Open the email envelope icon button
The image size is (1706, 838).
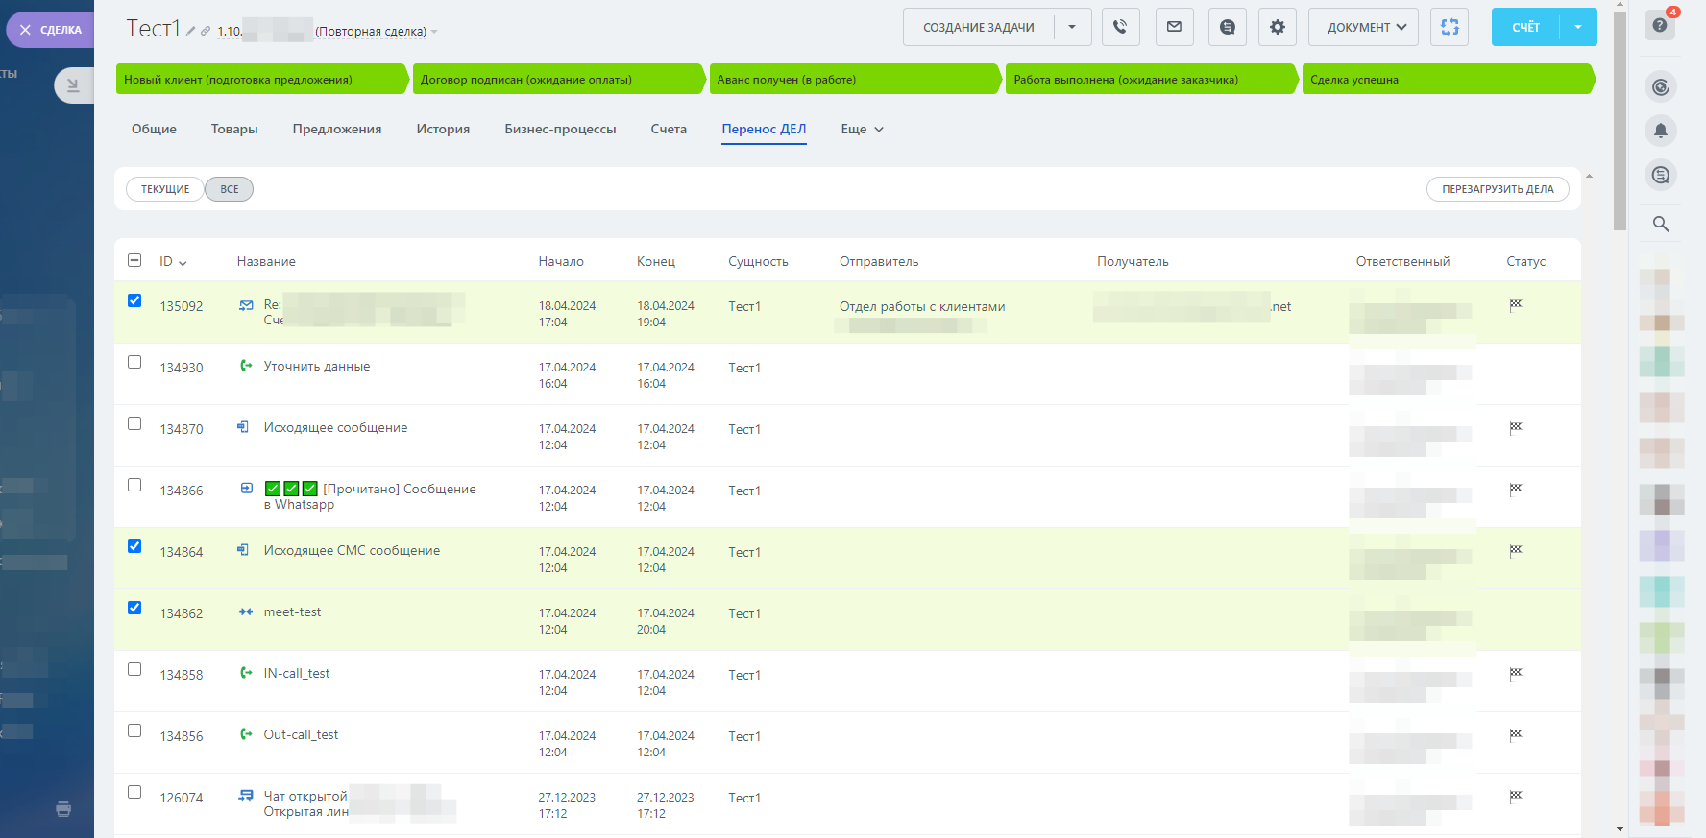(x=1174, y=27)
